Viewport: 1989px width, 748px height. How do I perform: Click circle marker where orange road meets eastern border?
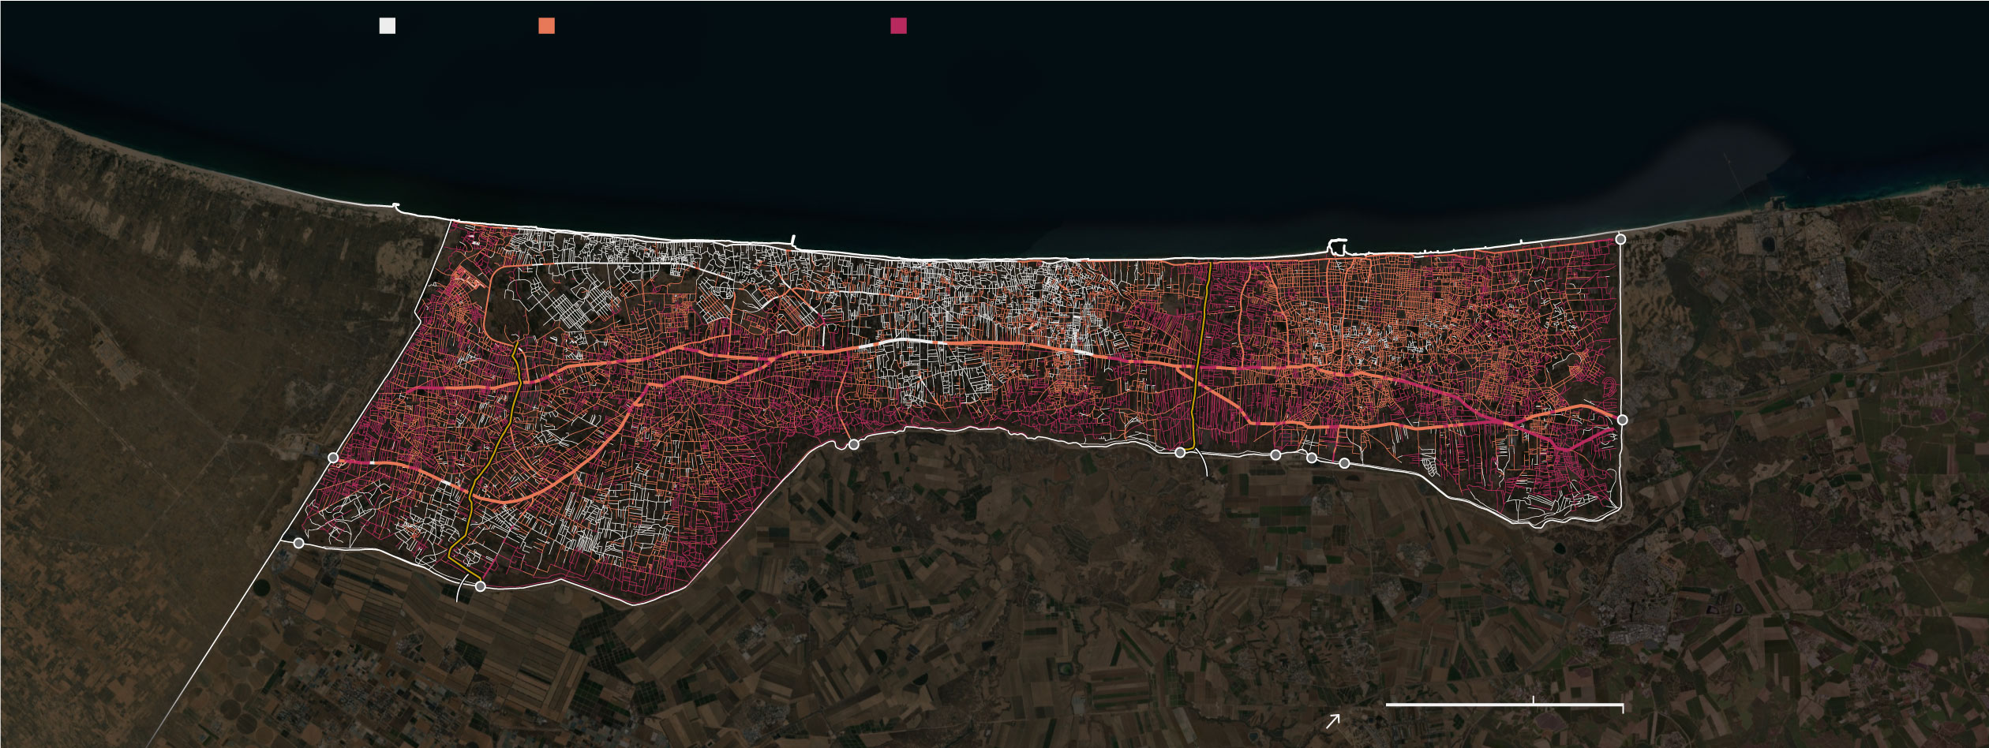click(1622, 420)
